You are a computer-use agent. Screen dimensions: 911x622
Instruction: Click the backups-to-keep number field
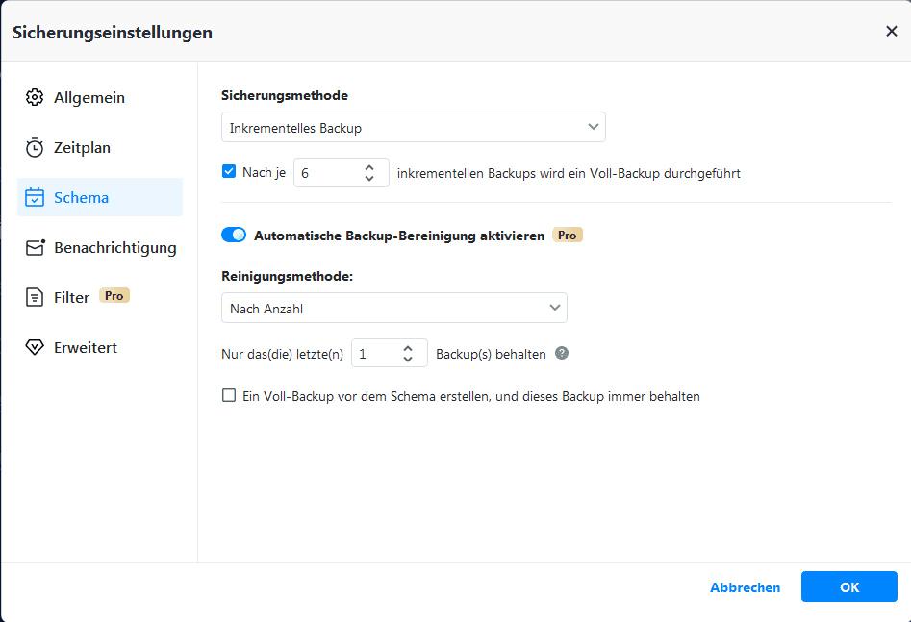click(375, 354)
